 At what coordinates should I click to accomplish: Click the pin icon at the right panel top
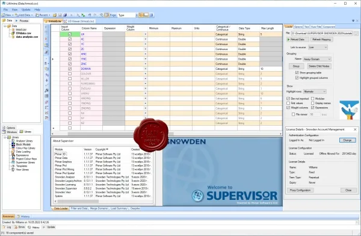pos(353,20)
